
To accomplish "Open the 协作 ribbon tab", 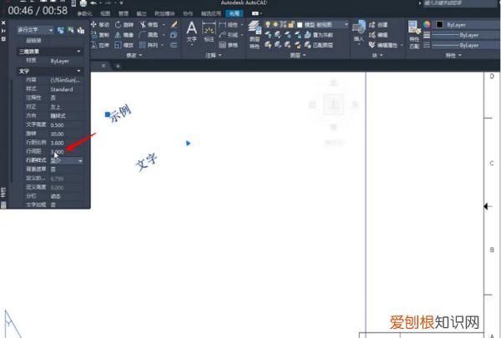I will click(188, 13).
